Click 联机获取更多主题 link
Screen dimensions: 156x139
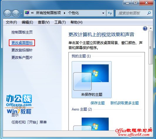pyautogui.click(x=125, y=103)
